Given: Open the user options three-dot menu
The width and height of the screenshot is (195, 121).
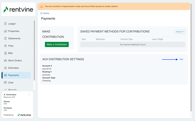Looking at the screenshot, I should coord(29,95).
